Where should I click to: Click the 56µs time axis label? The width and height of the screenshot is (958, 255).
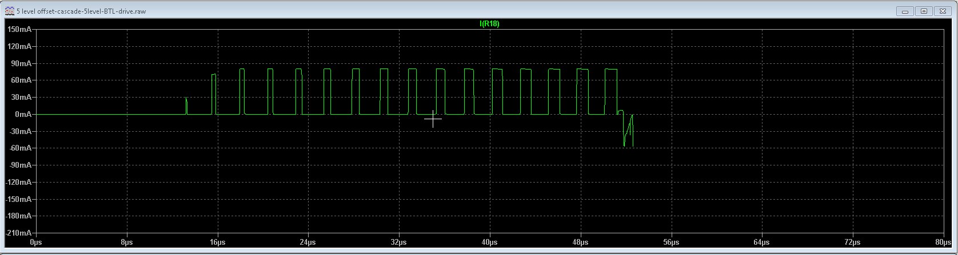point(672,242)
